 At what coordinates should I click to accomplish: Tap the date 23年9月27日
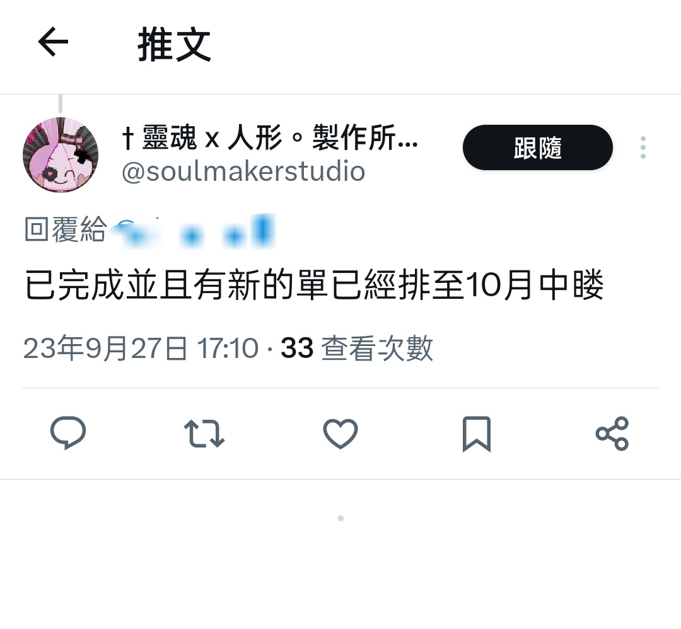(x=105, y=348)
